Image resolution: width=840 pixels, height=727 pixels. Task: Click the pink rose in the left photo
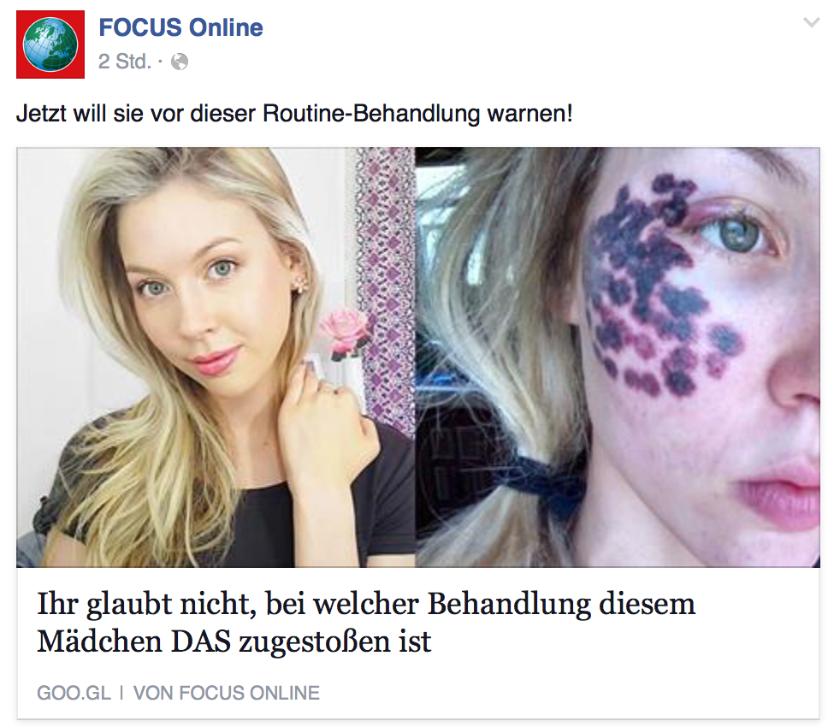point(345,329)
